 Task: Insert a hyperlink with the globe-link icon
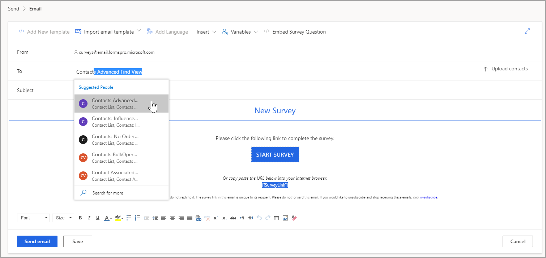point(198,218)
